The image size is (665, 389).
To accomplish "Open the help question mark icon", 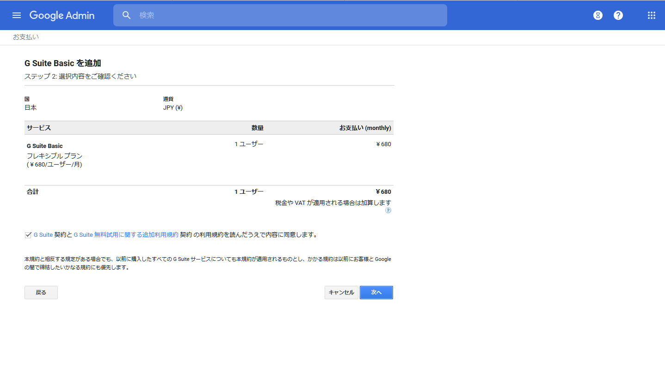I will click(618, 15).
